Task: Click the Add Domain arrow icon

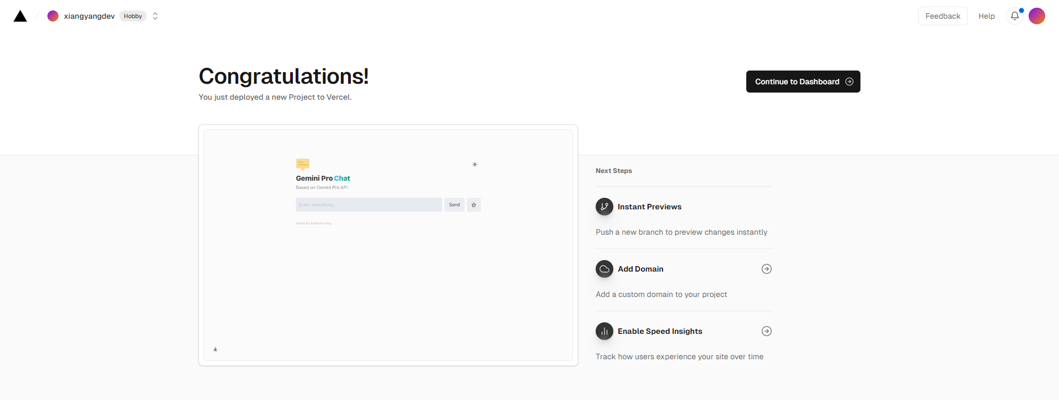Action: point(767,269)
